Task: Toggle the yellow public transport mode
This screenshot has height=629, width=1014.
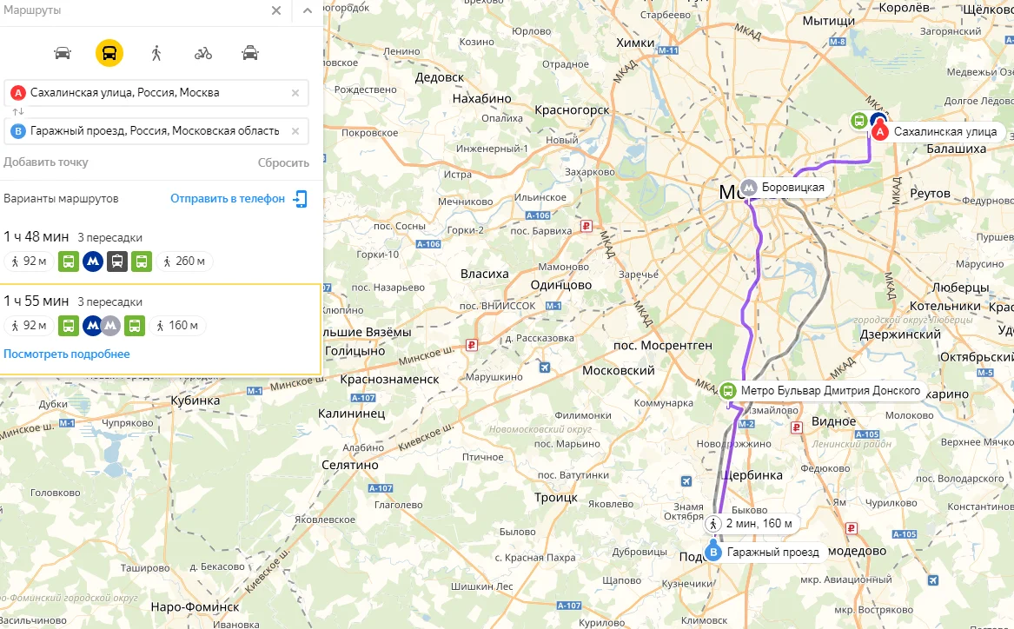Action: point(109,52)
